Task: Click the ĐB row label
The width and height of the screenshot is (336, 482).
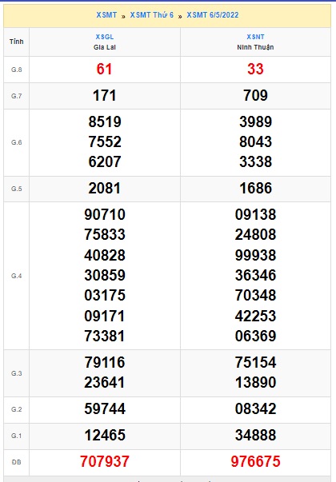Action: point(17,462)
